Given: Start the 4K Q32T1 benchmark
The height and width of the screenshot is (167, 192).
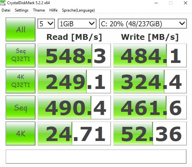Looking at the screenshot, I should [20, 81].
